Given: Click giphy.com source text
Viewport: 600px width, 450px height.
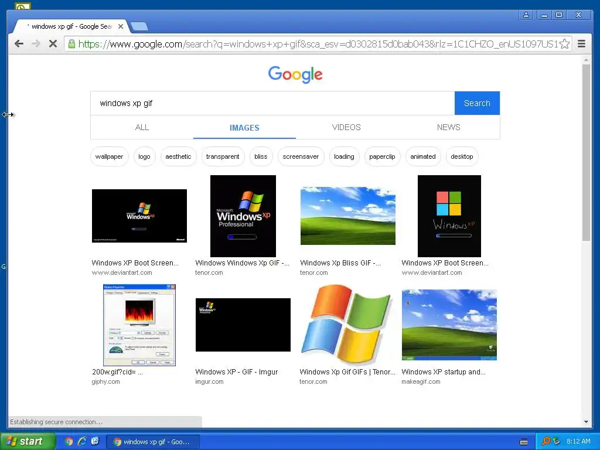Looking at the screenshot, I should click(x=105, y=382).
